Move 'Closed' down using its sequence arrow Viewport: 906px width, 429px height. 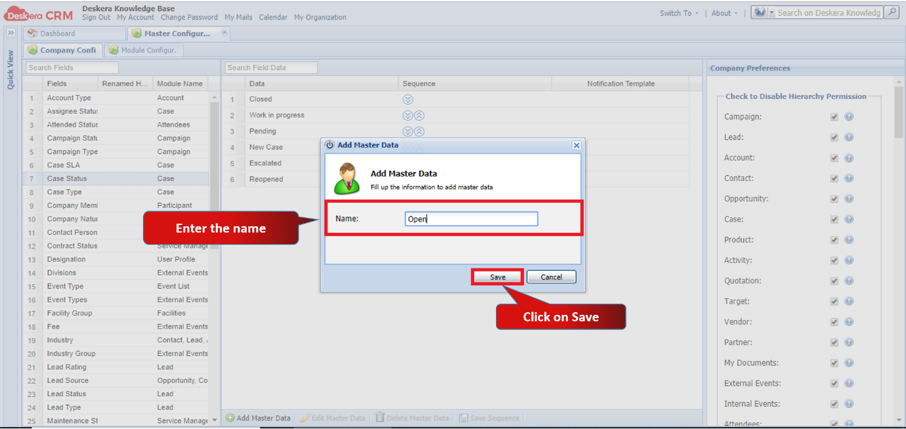point(408,98)
